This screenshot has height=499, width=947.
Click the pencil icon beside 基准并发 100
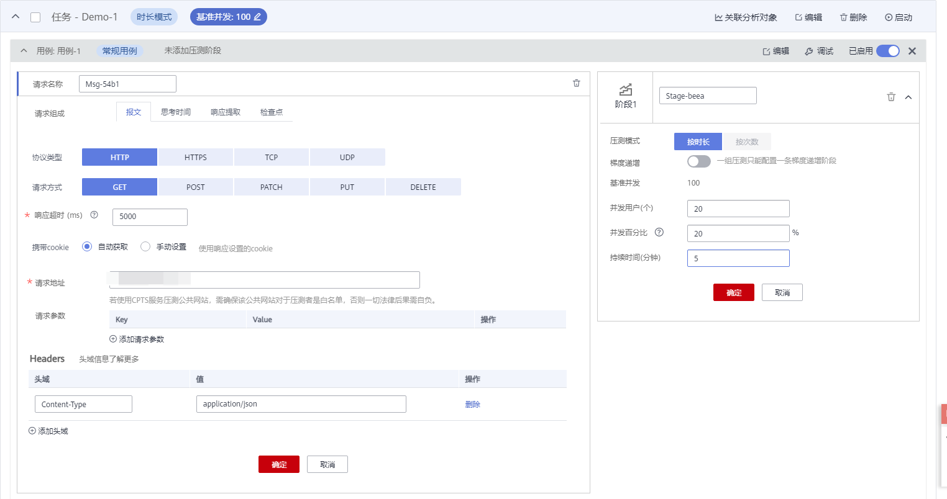coord(257,17)
